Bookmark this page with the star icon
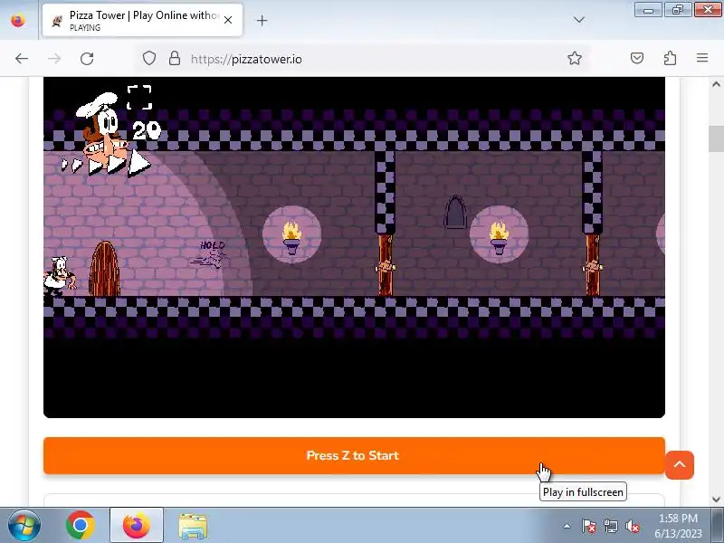 [x=575, y=58]
